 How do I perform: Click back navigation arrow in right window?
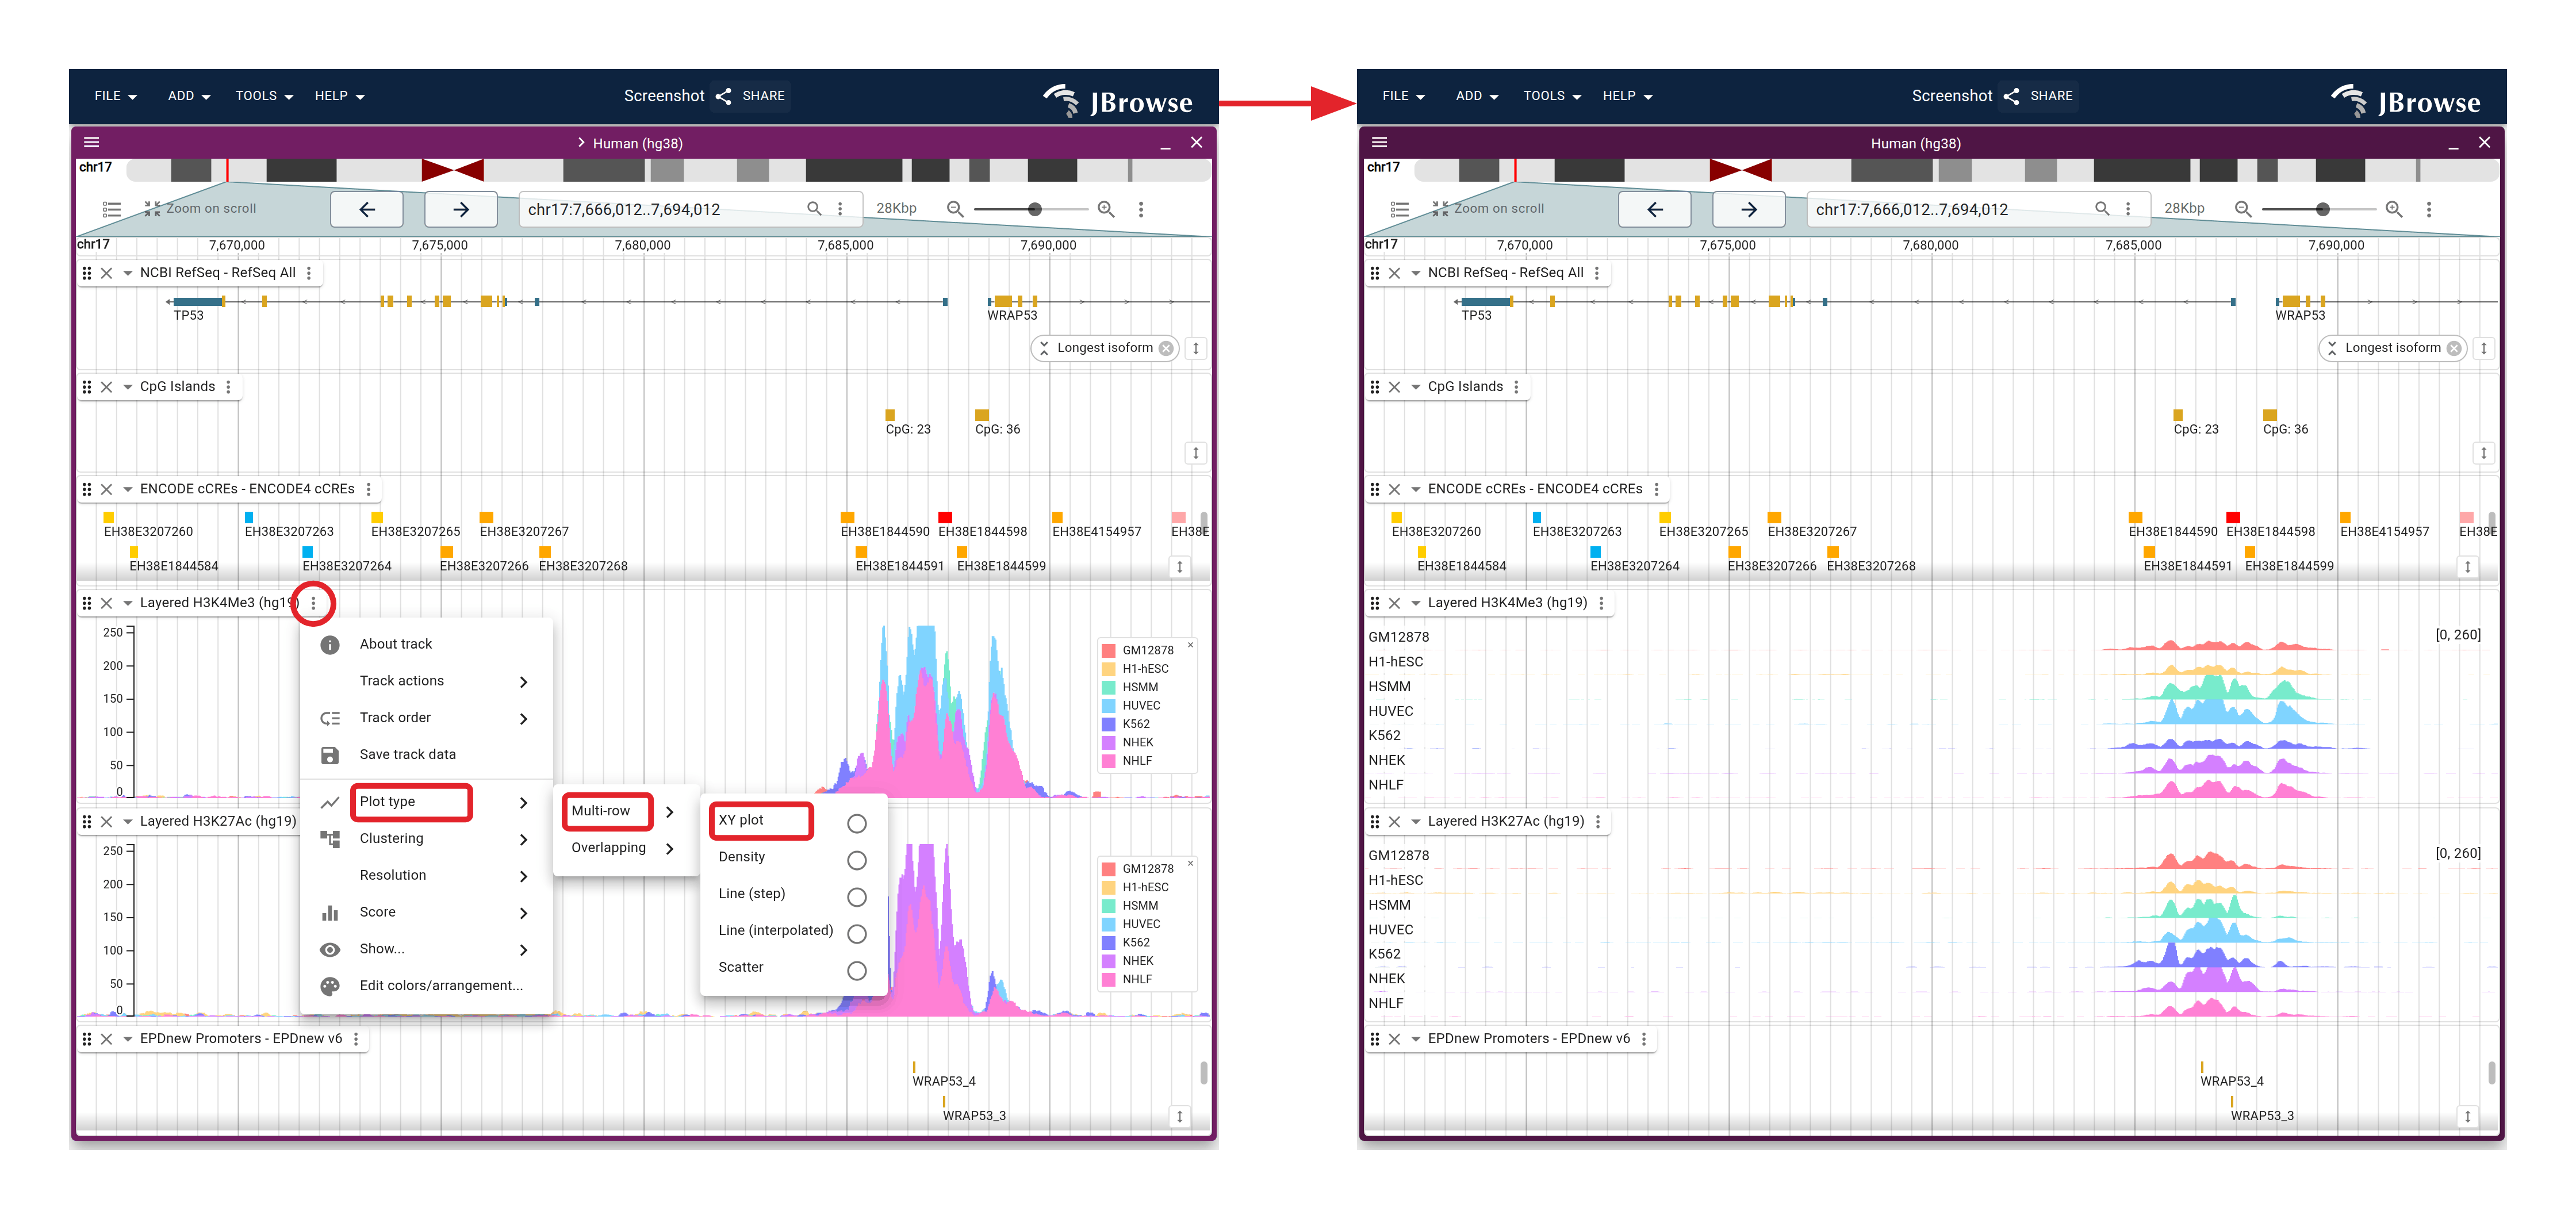1655,209
